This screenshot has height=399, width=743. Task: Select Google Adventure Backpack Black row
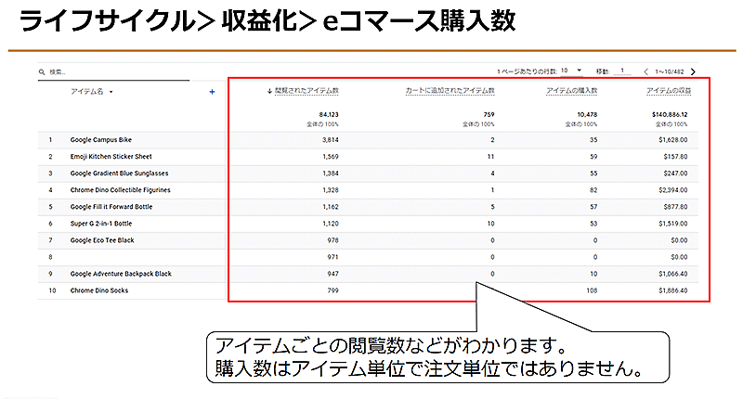pos(121,274)
